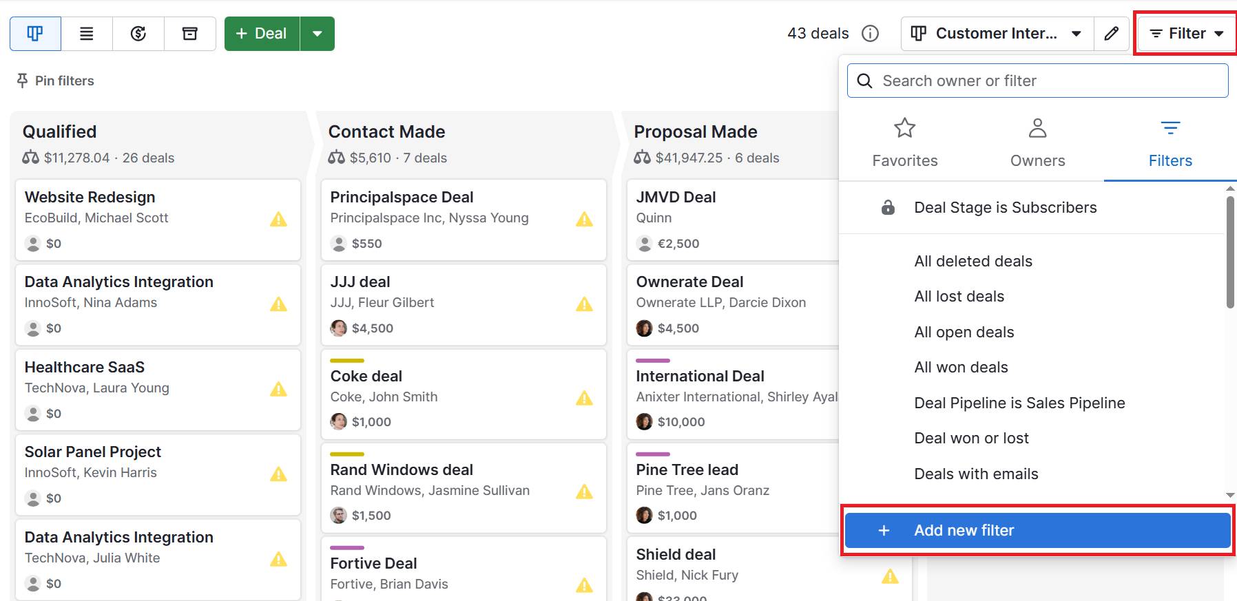The height and width of the screenshot is (601, 1237).
Task: Toggle the Filter dropdown button
Action: tap(1186, 34)
